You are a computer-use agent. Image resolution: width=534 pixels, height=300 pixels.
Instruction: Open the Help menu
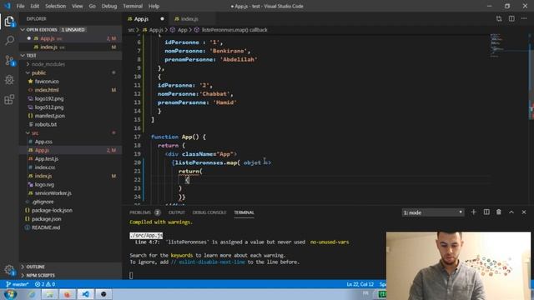click(154, 6)
